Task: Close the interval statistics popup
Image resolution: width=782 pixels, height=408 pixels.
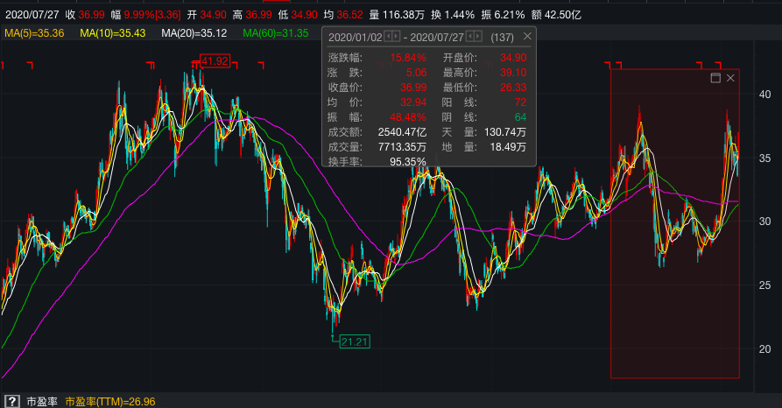Action: point(527,37)
